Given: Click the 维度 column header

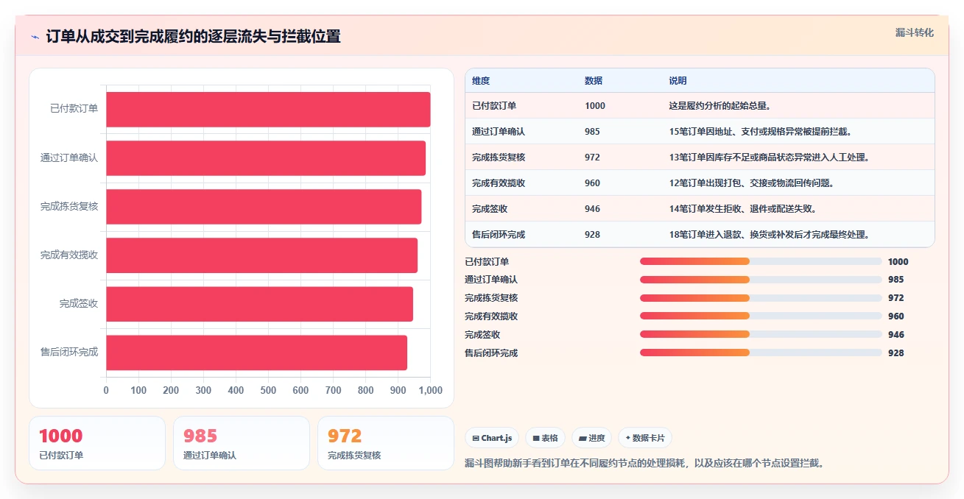Looking at the screenshot, I should [481, 81].
